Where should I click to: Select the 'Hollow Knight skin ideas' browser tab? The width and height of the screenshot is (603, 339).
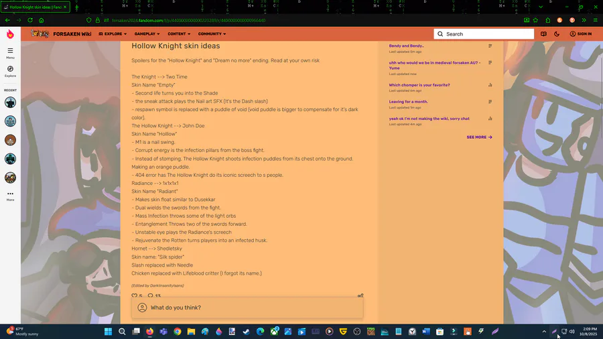coord(36,7)
